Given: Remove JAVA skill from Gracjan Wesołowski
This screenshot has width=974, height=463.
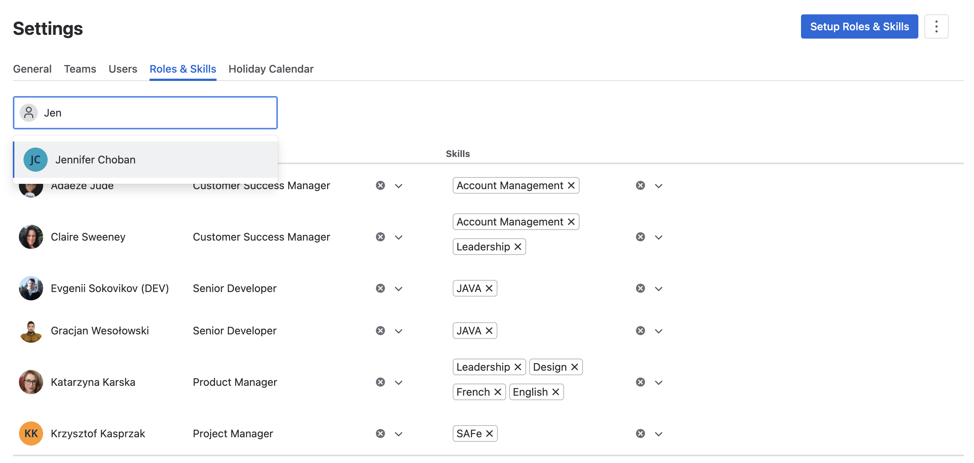Looking at the screenshot, I should coord(489,331).
